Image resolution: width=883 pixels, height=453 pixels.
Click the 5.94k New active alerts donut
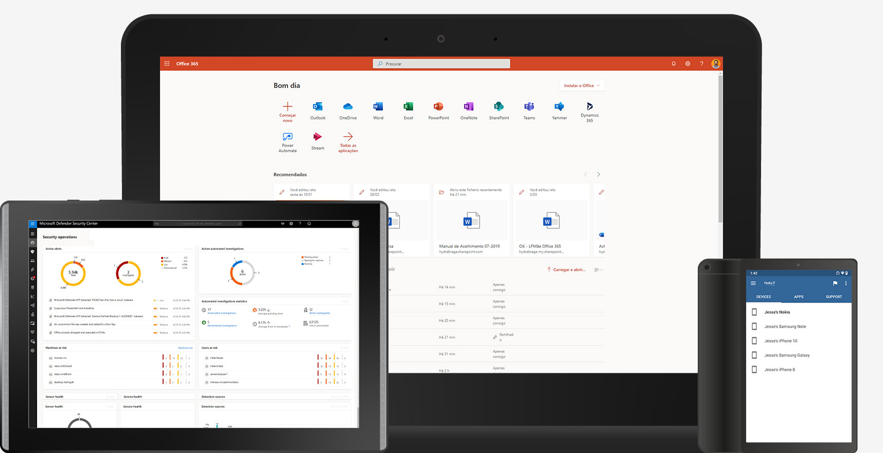[x=73, y=273]
